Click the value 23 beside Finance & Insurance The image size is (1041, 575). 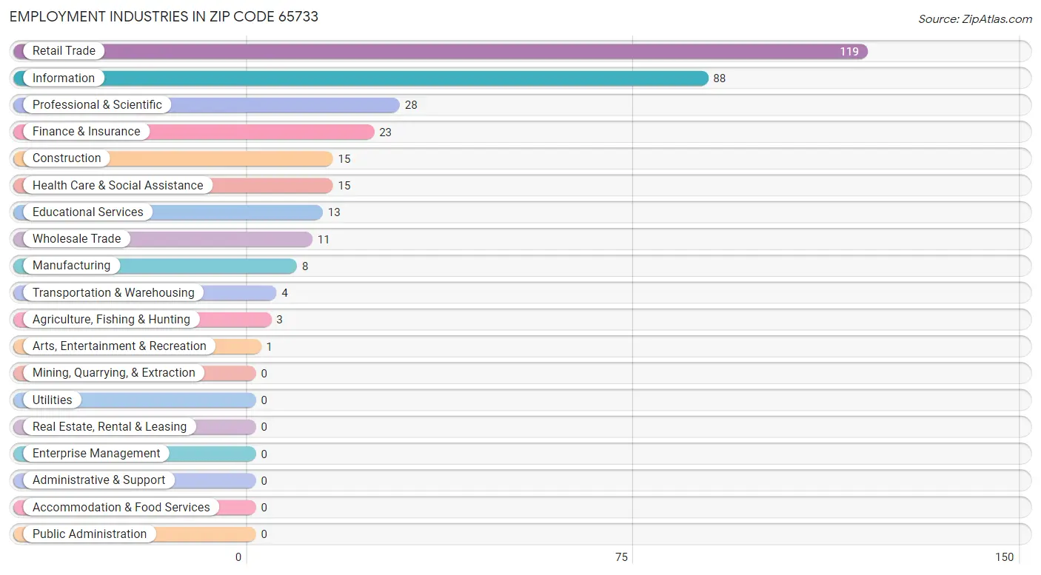tap(385, 132)
